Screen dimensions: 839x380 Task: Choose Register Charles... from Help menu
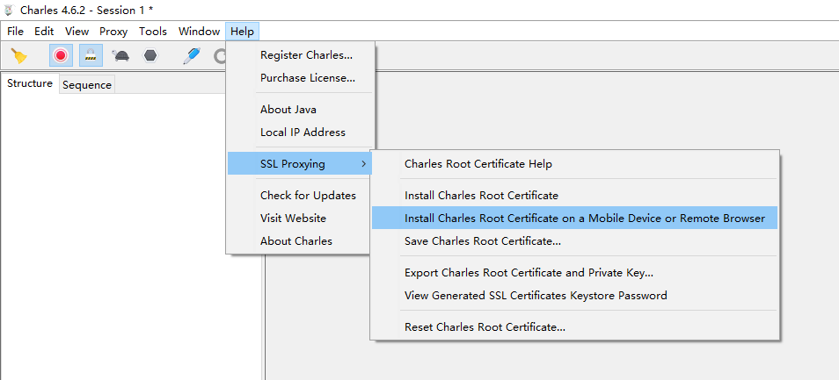click(306, 55)
